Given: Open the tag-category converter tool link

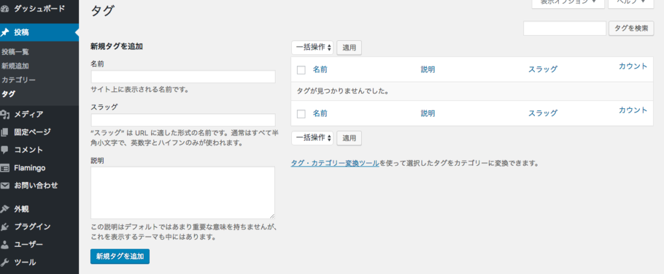Looking at the screenshot, I should 335,163.
